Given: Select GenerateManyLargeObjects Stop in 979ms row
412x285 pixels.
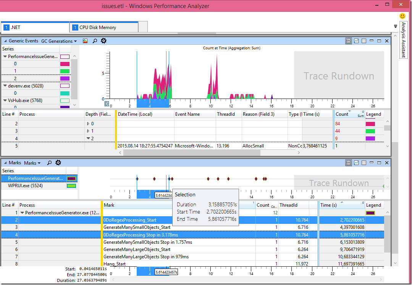Looking at the screenshot, I should click(192, 257).
